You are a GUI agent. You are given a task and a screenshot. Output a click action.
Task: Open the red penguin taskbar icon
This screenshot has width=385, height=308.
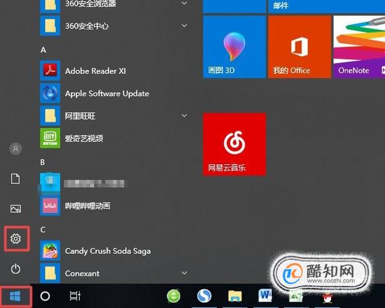(326, 297)
